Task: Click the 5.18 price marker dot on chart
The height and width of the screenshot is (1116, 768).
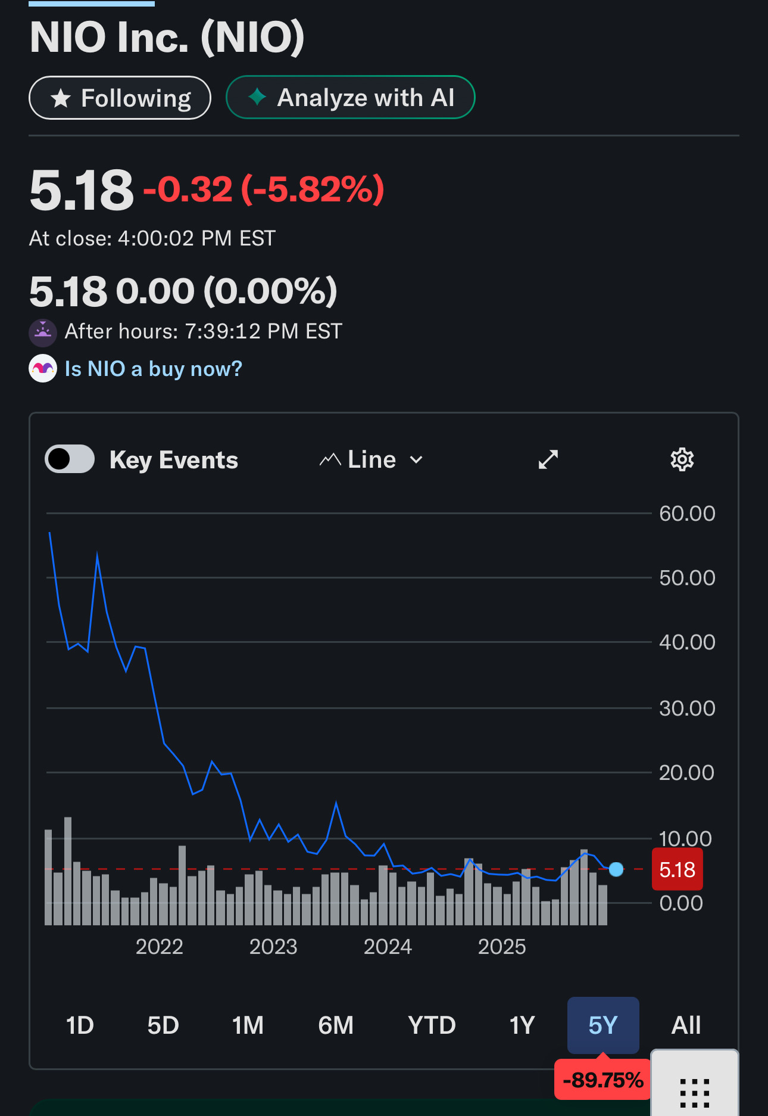Action: click(x=616, y=869)
